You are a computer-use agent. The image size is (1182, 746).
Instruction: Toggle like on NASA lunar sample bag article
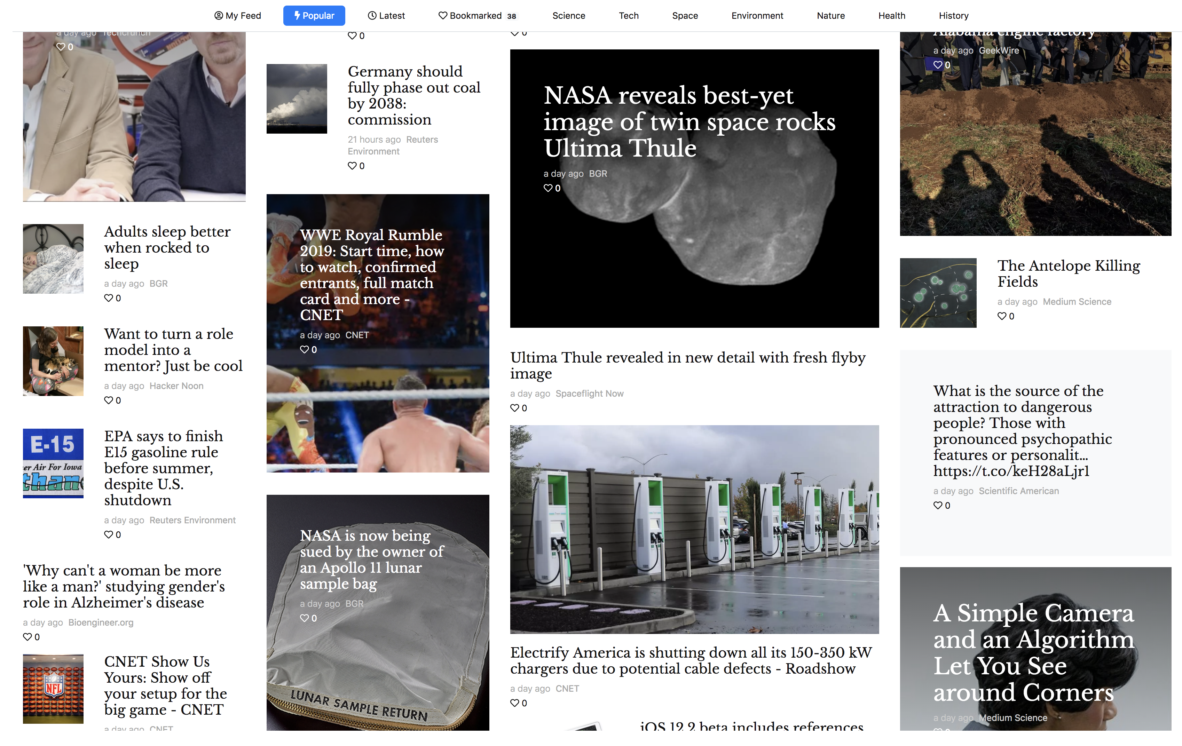(304, 618)
